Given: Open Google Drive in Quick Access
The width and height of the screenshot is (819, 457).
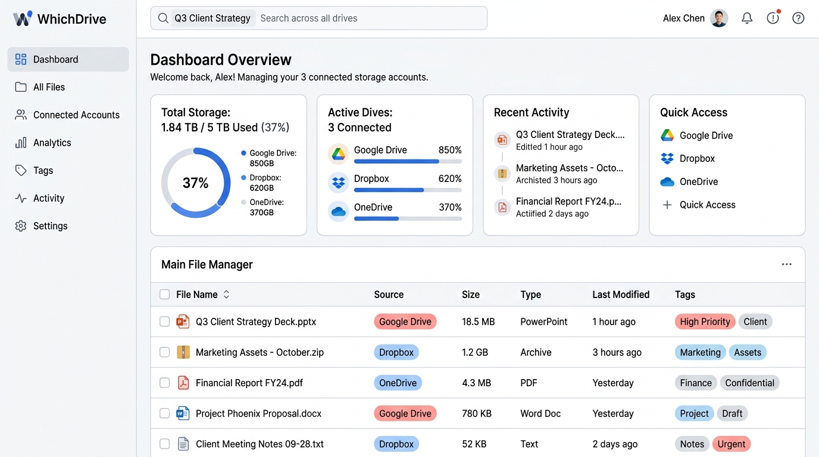Looking at the screenshot, I should 697,136.
